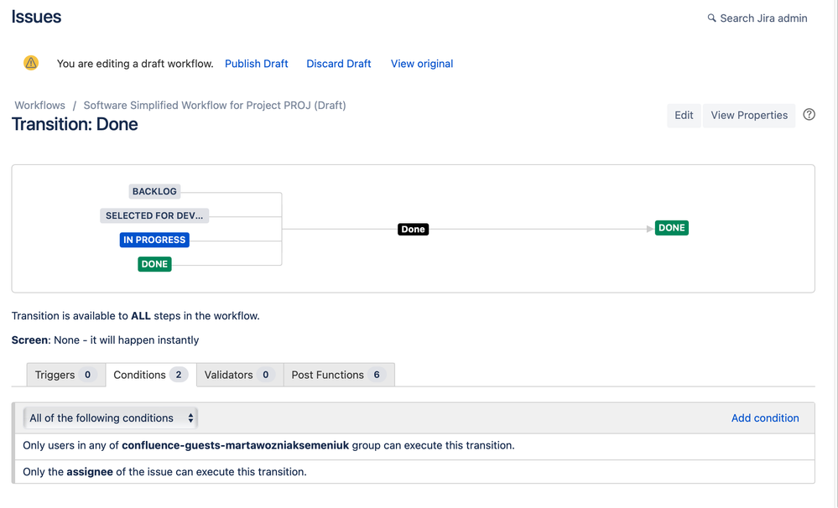Image resolution: width=838 pixels, height=508 pixels.
Task: Click the Publish Draft link
Action: pos(256,64)
